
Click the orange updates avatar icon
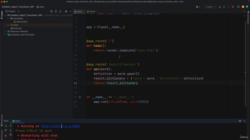click(243, 7)
